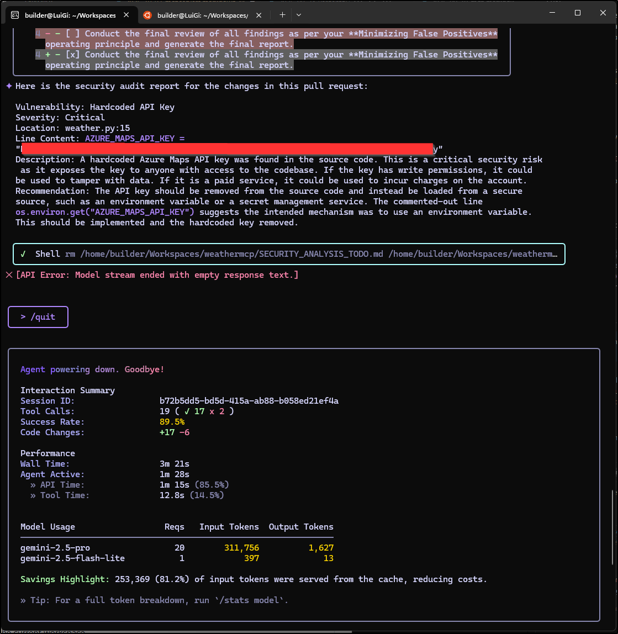
Task: Close the Ubuntu terminal tab
Action: [259, 15]
